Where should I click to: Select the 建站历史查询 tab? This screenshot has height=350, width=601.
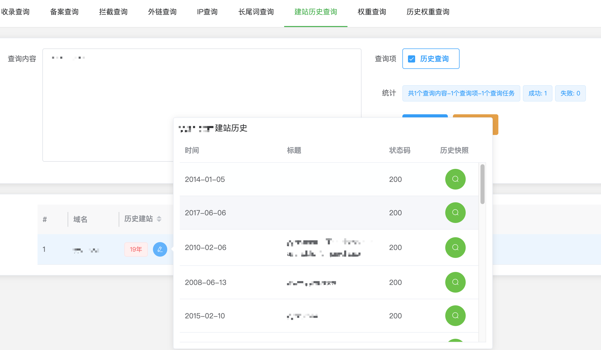316,12
